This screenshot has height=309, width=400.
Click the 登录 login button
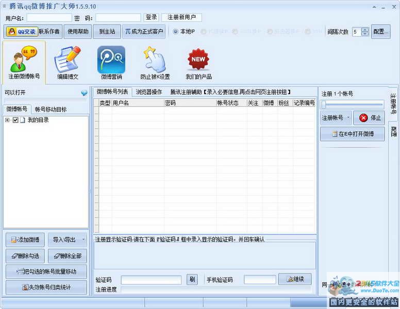151,18
